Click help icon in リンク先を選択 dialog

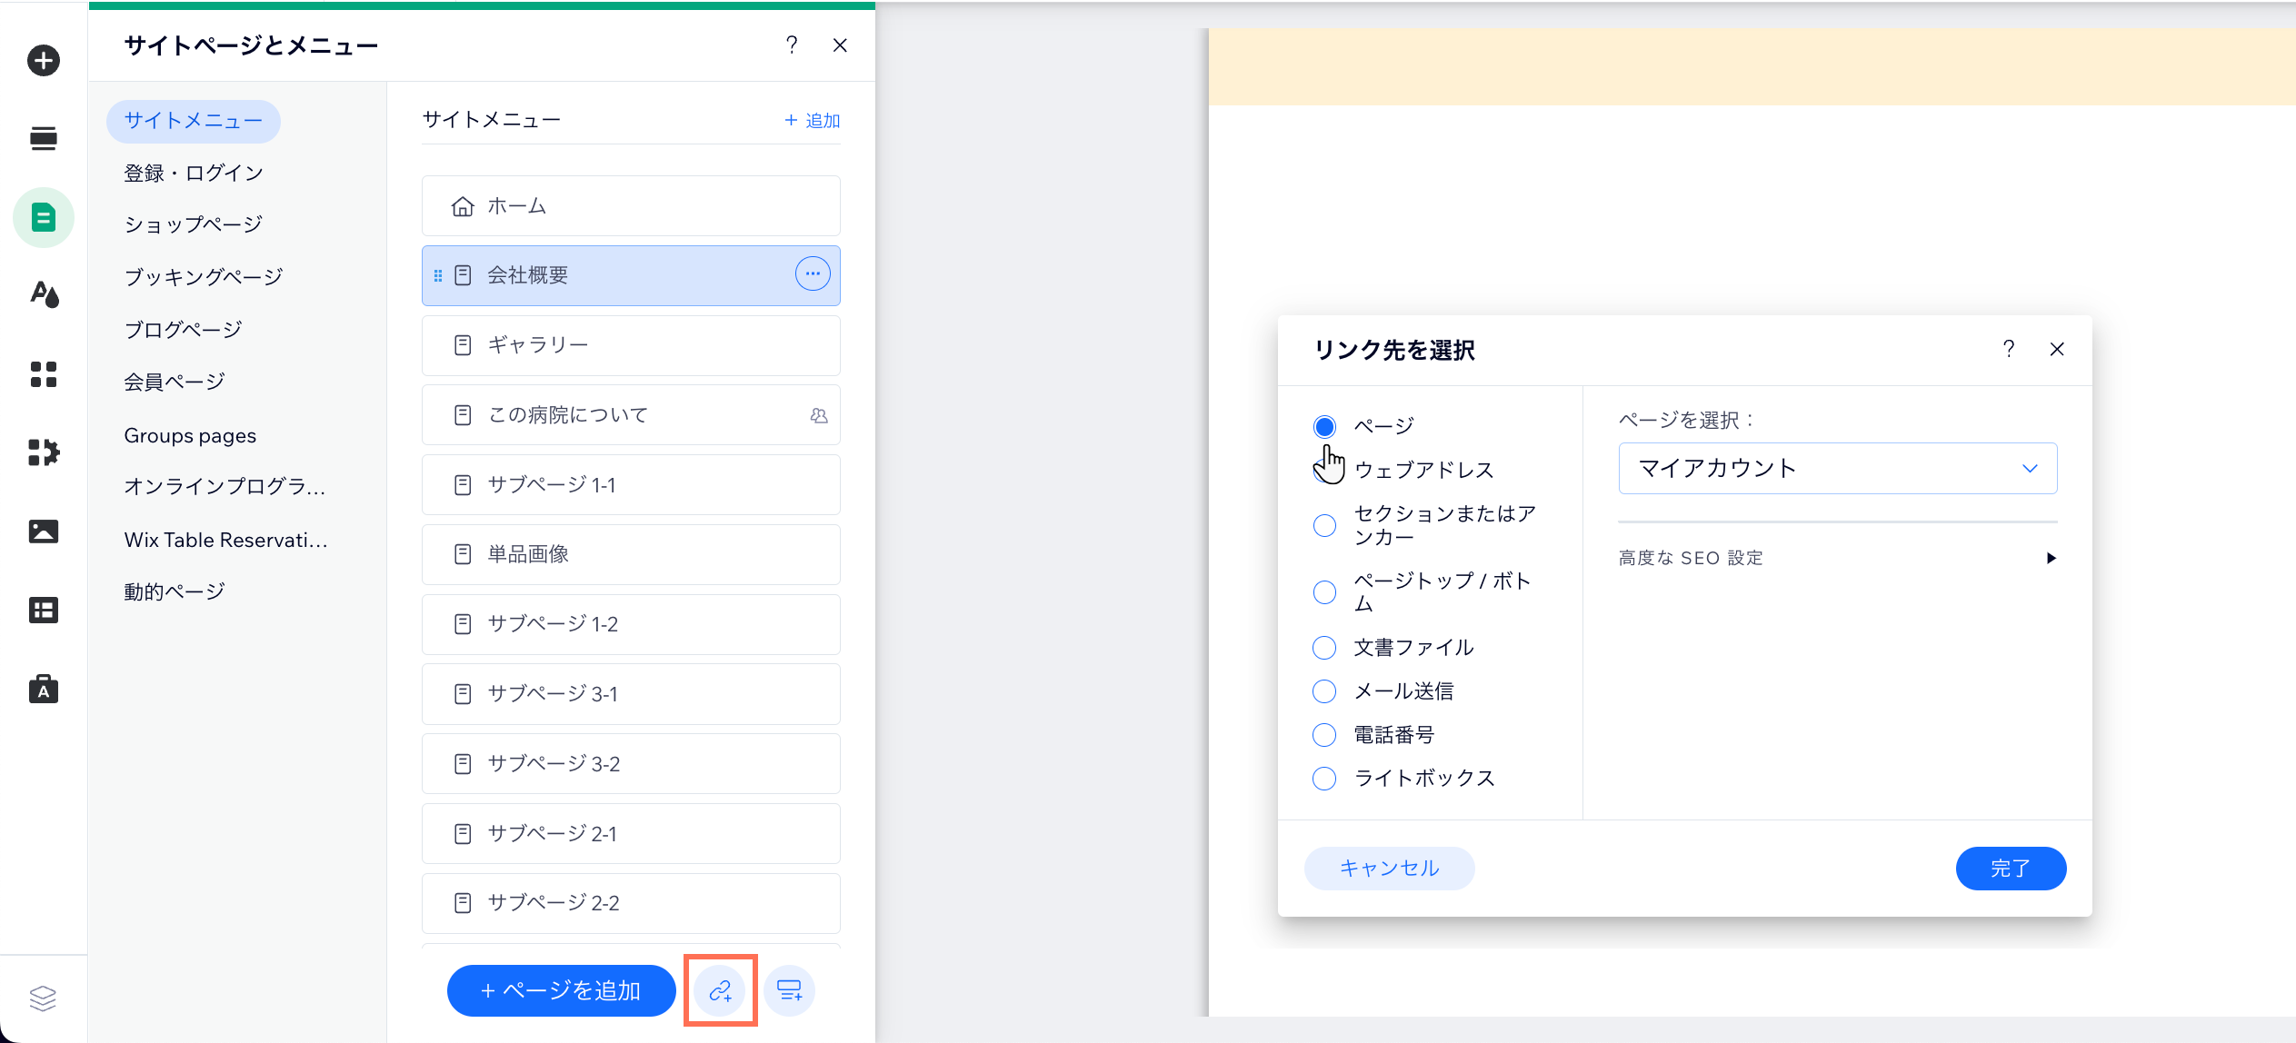(2009, 349)
